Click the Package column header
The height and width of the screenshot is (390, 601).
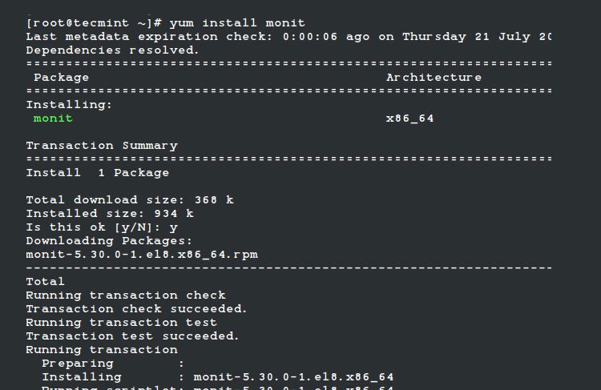(62, 78)
